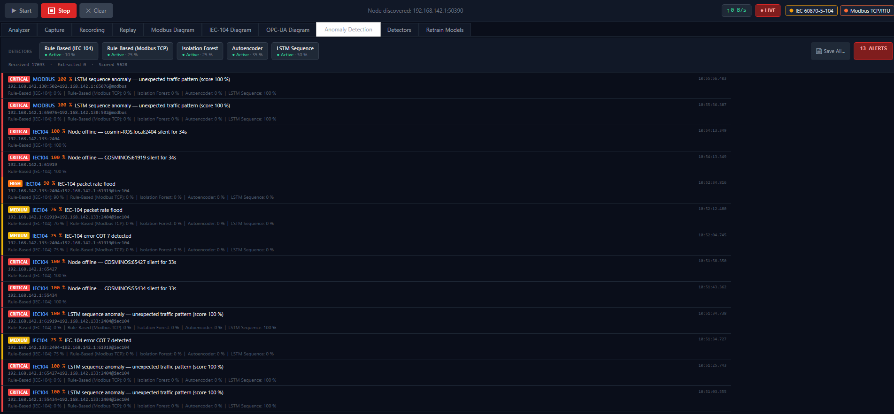
Task: Open the Detectors tab
Action: click(399, 30)
